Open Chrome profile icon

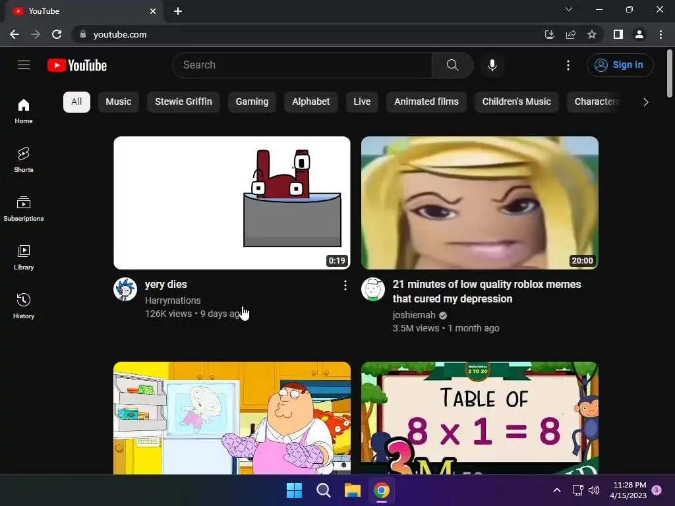[639, 34]
